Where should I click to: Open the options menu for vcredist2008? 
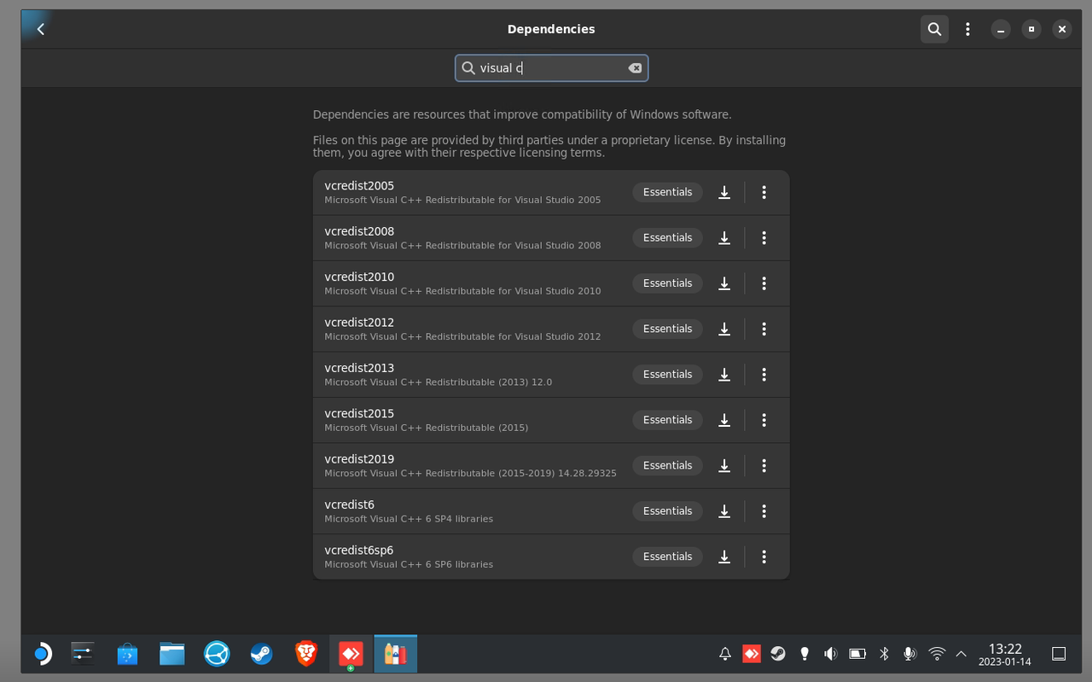[764, 237]
